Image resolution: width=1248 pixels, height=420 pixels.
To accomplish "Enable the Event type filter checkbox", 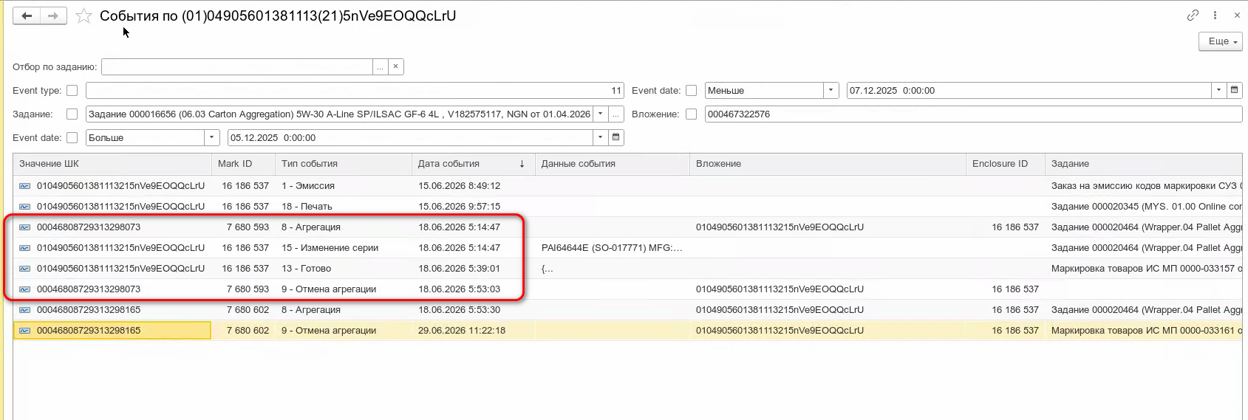I will pos(72,91).
